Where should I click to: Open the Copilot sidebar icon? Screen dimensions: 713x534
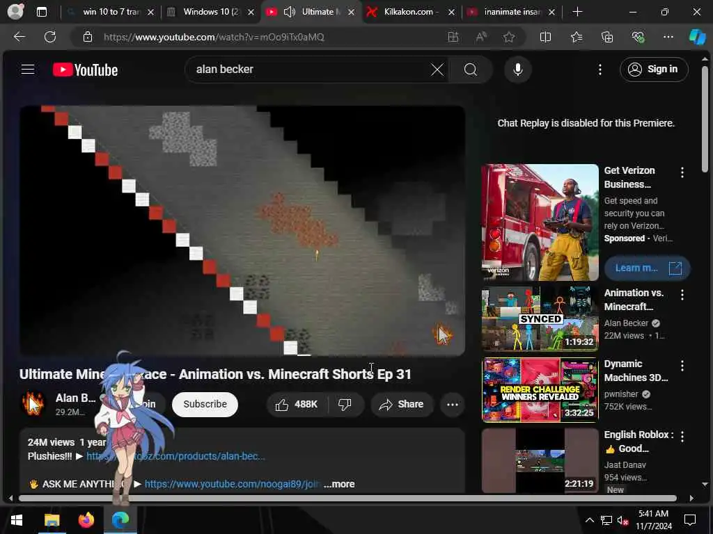[697, 37]
